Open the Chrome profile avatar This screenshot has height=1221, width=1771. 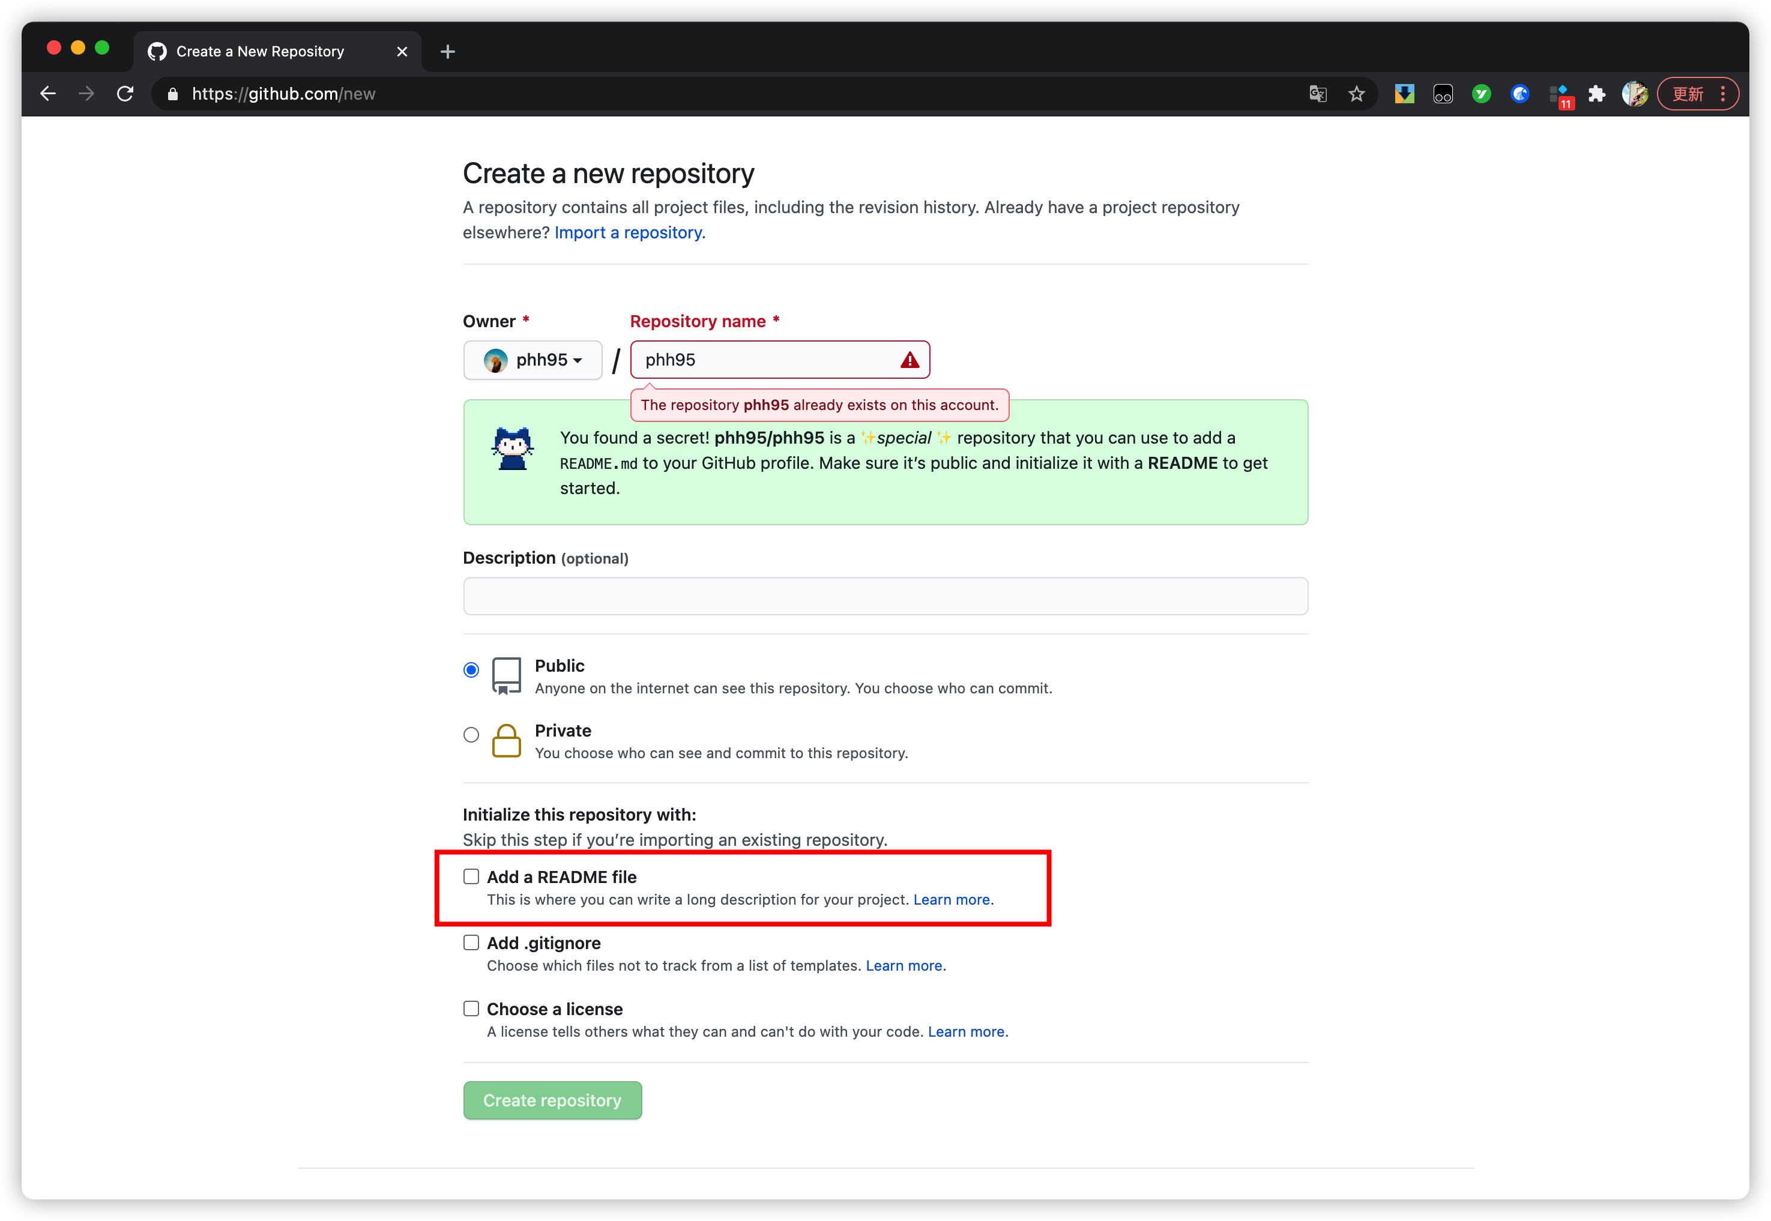click(x=1635, y=94)
